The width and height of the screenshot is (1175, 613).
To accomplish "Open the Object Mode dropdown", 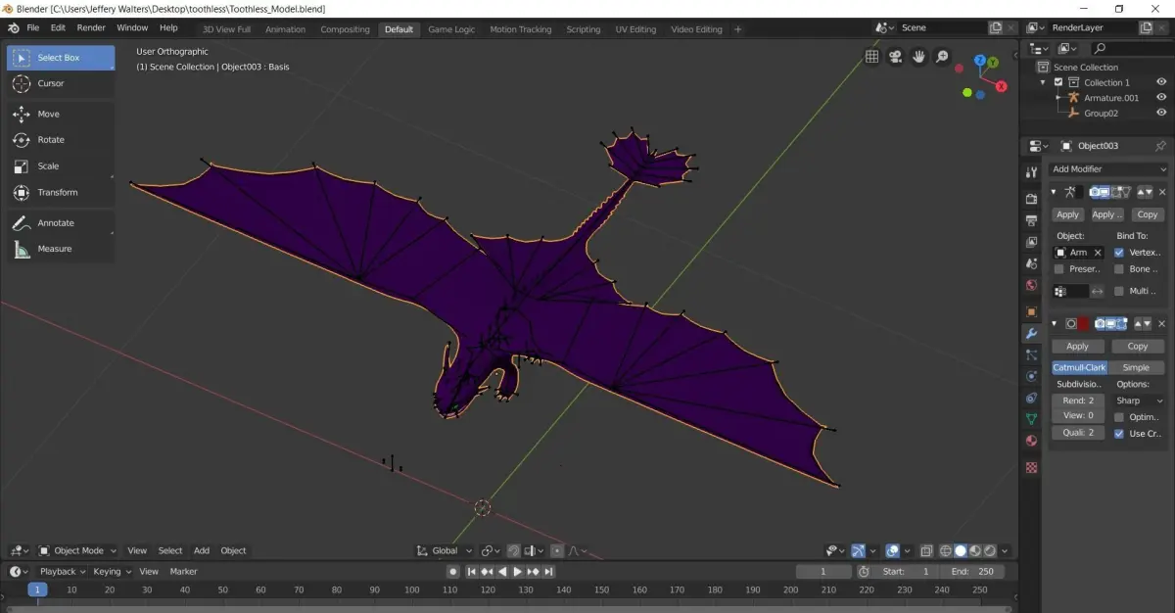I will [x=77, y=550].
